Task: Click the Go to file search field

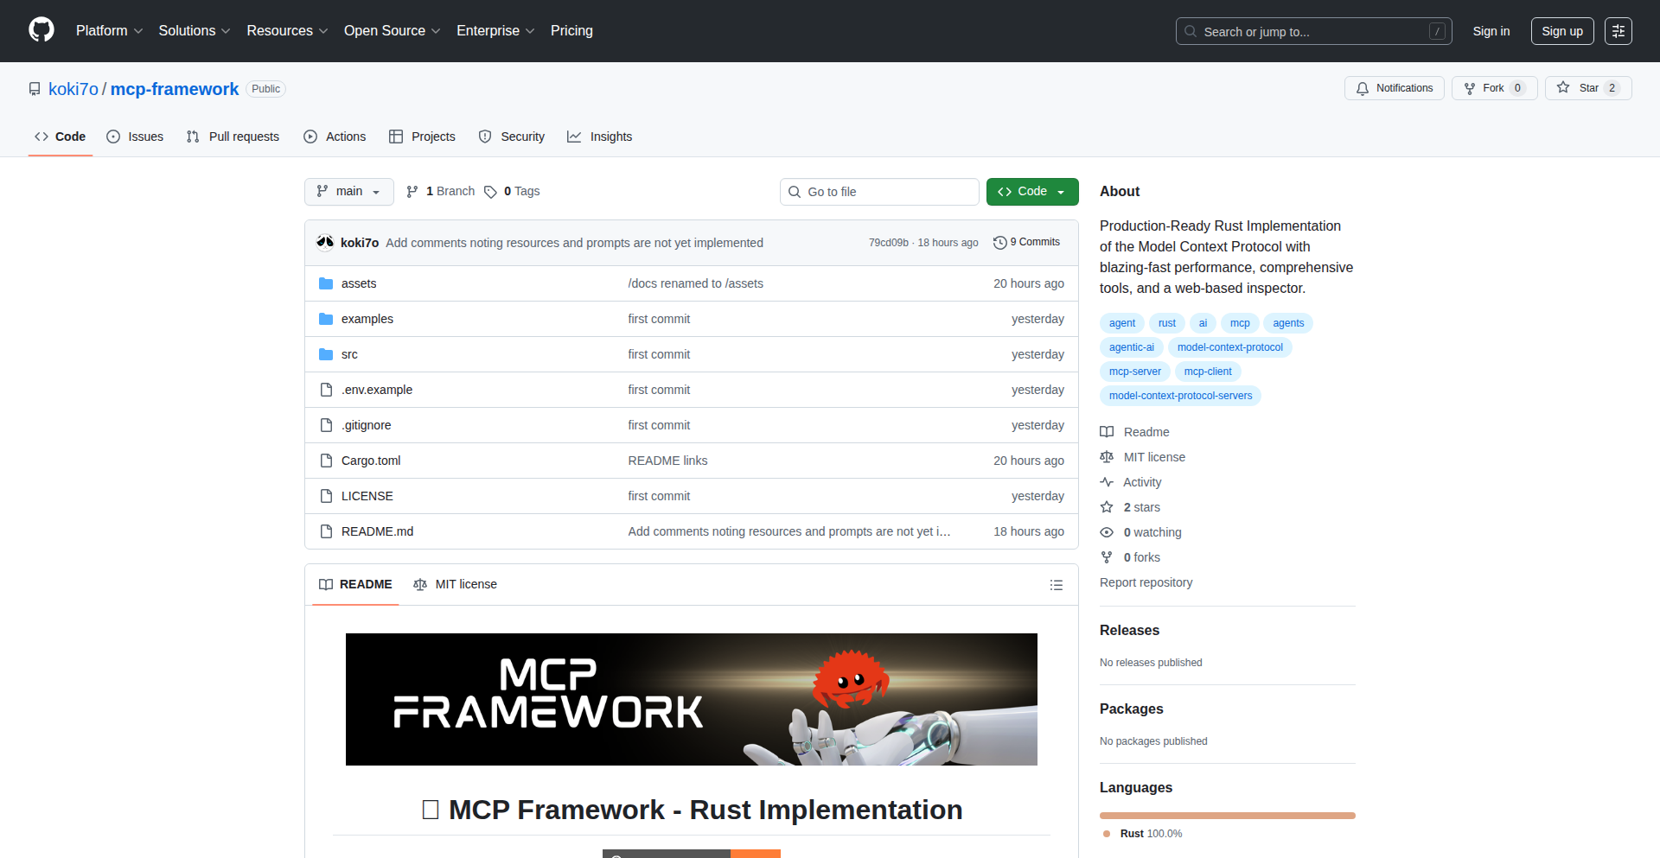Action: pos(878,191)
